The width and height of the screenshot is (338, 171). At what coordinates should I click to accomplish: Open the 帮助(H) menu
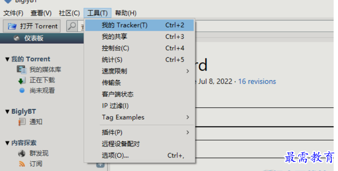coord(126,13)
